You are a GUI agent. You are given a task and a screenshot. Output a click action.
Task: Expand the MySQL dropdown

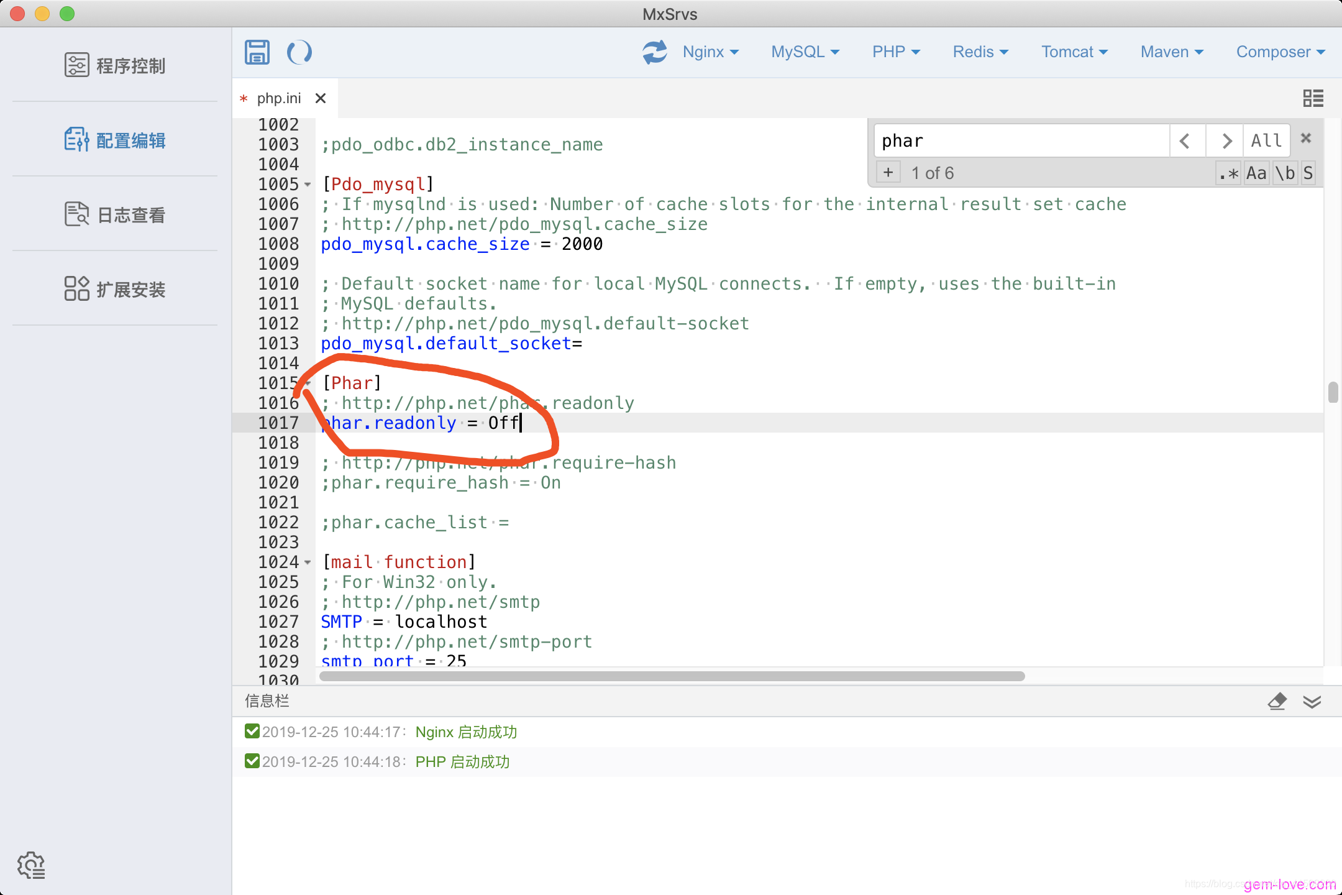[x=805, y=52]
